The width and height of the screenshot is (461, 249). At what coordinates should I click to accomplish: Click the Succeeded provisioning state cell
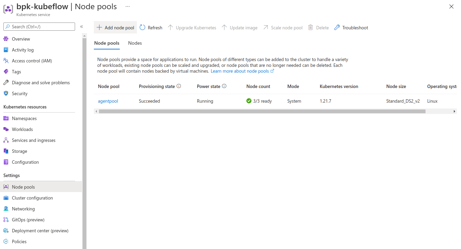(149, 101)
